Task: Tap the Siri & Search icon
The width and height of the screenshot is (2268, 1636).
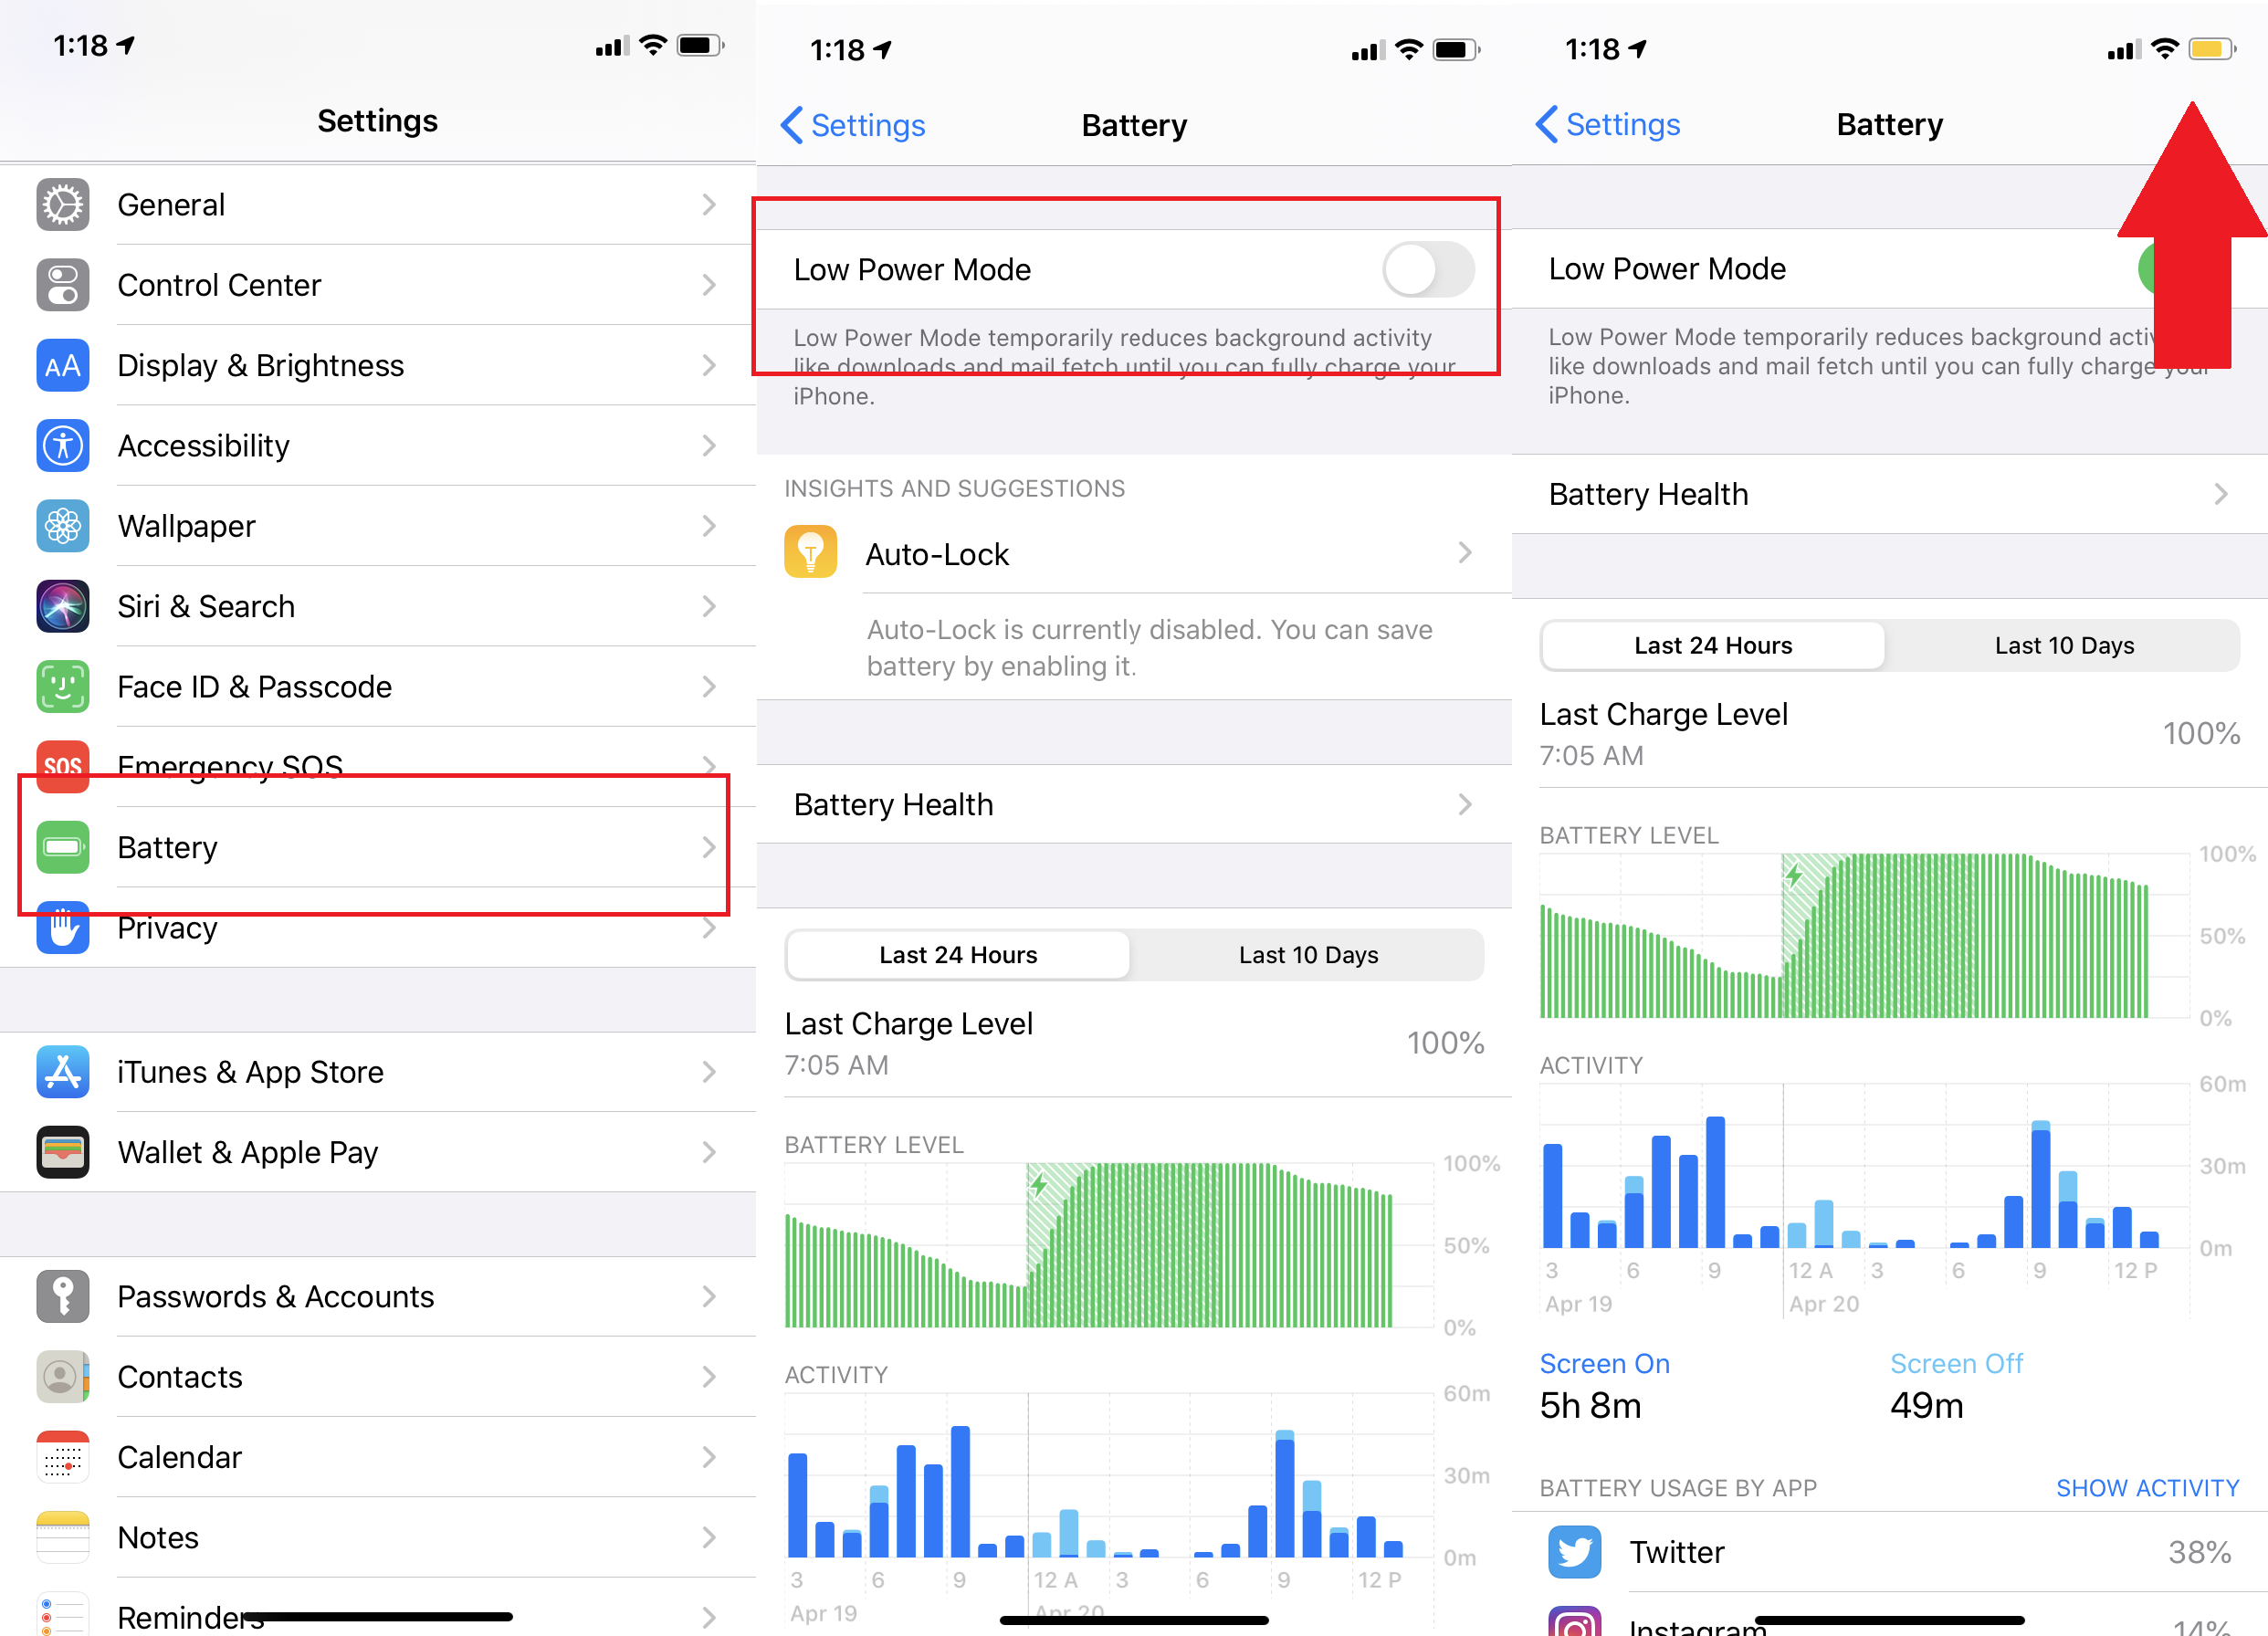Action: tap(62, 606)
